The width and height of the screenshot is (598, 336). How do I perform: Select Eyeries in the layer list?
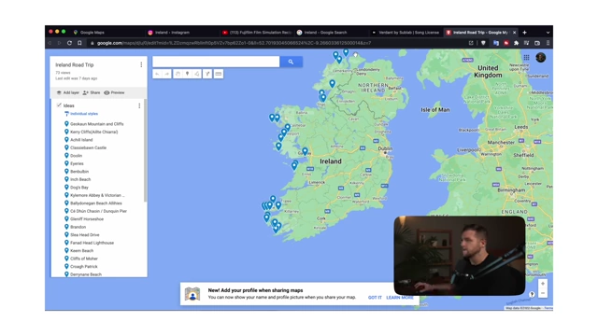[77, 163]
